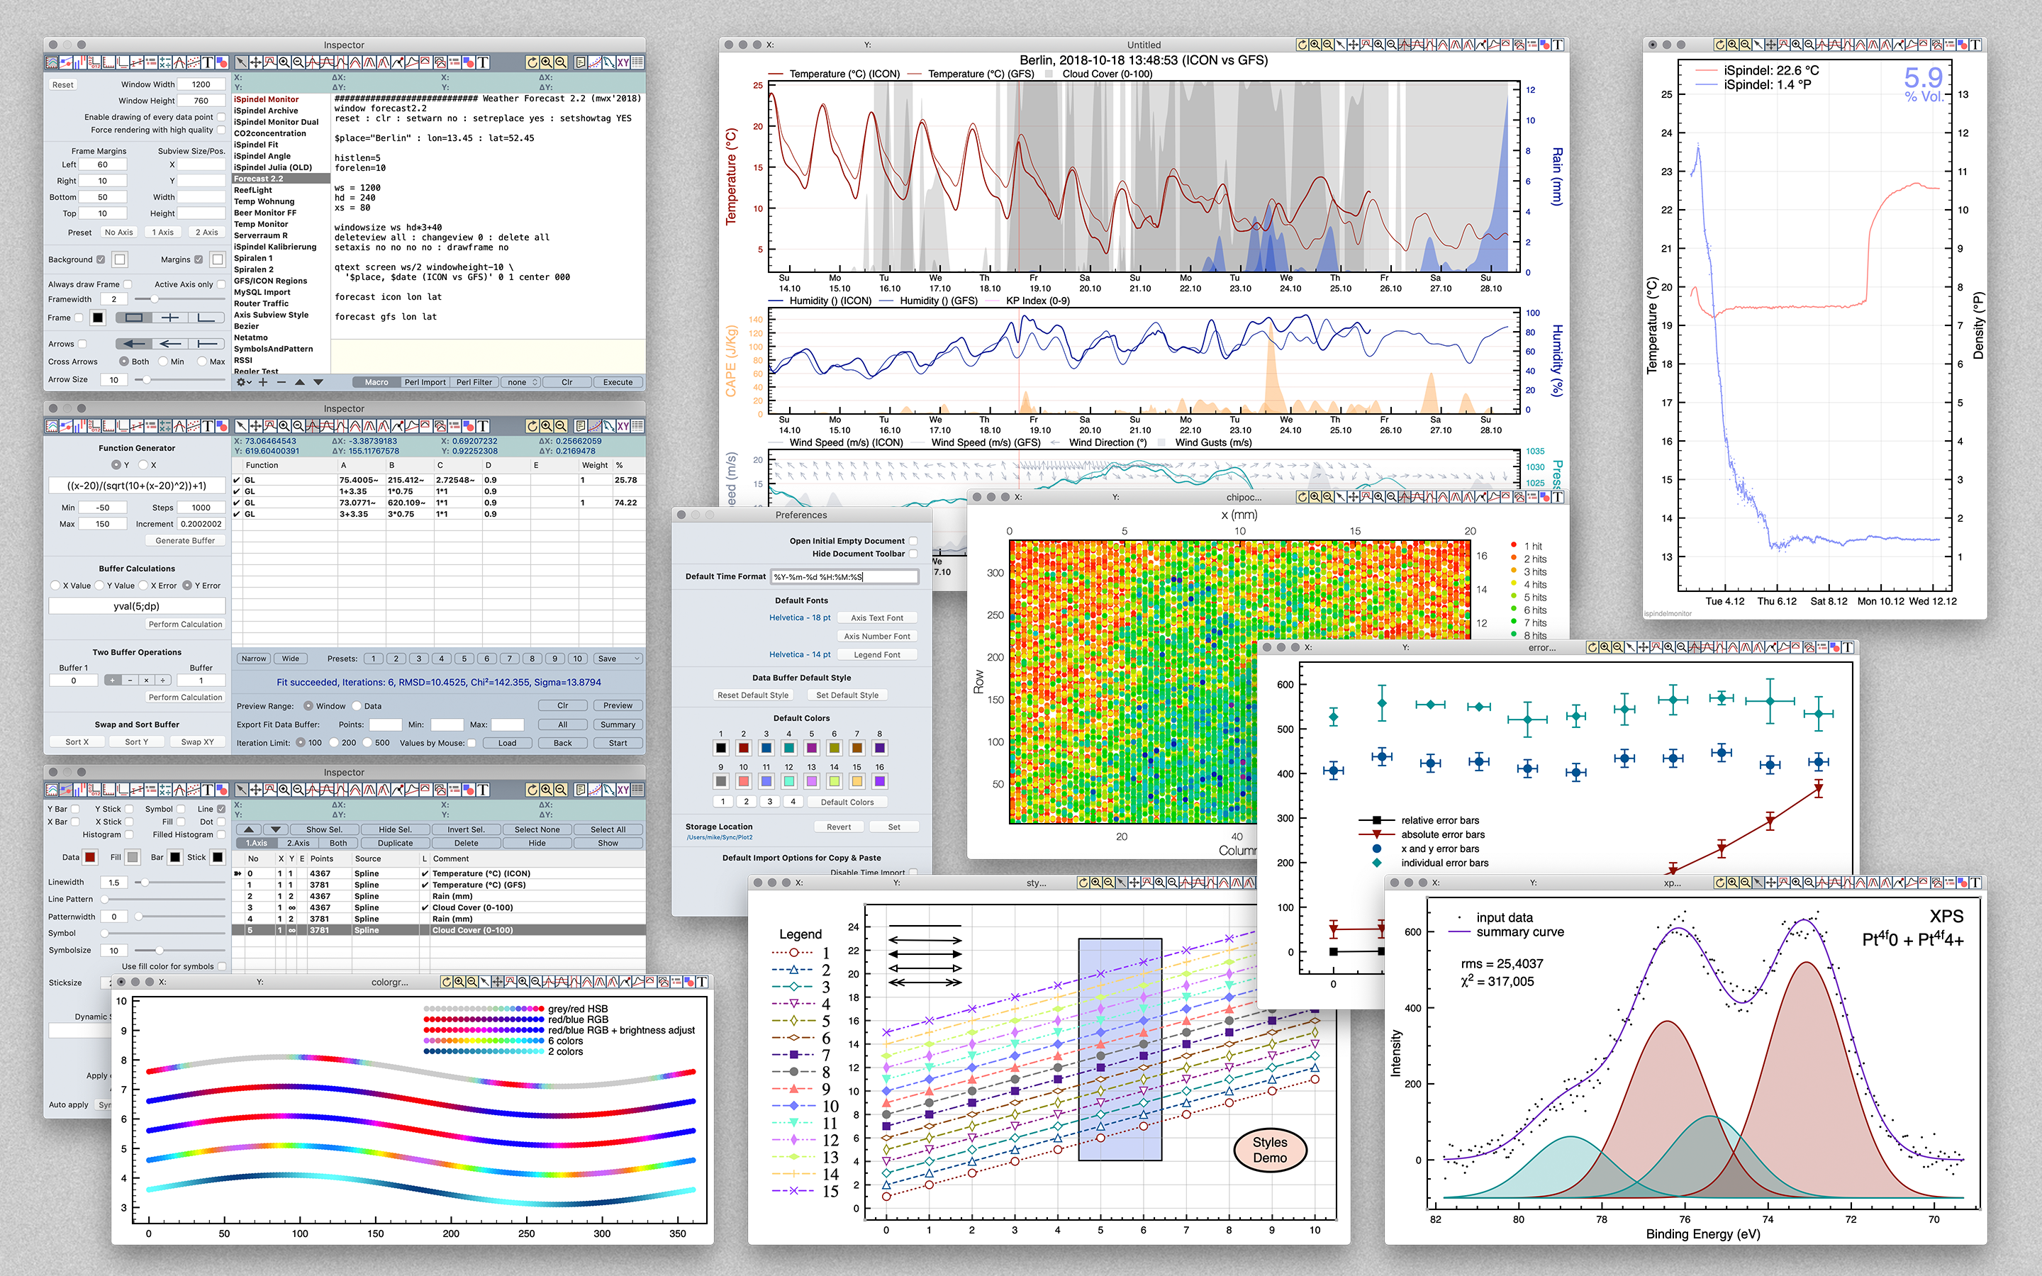
Task: Select the arrow pointer tool in top Inspector
Action: (241, 62)
